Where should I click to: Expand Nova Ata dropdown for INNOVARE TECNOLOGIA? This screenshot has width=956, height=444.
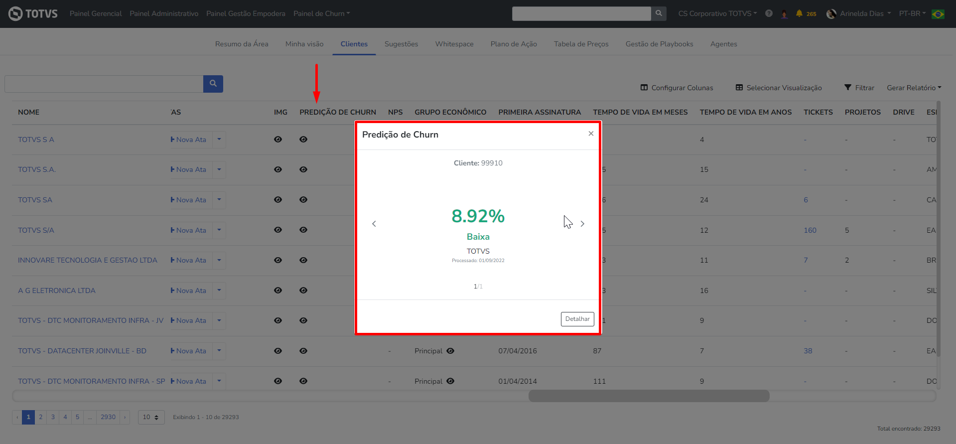click(219, 260)
